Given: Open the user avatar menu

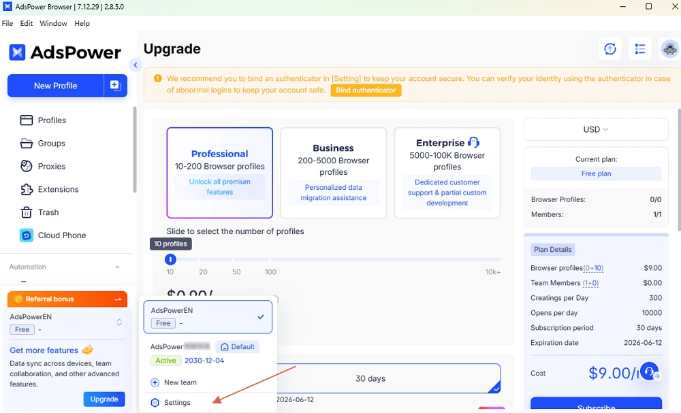Looking at the screenshot, I should 669,49.
